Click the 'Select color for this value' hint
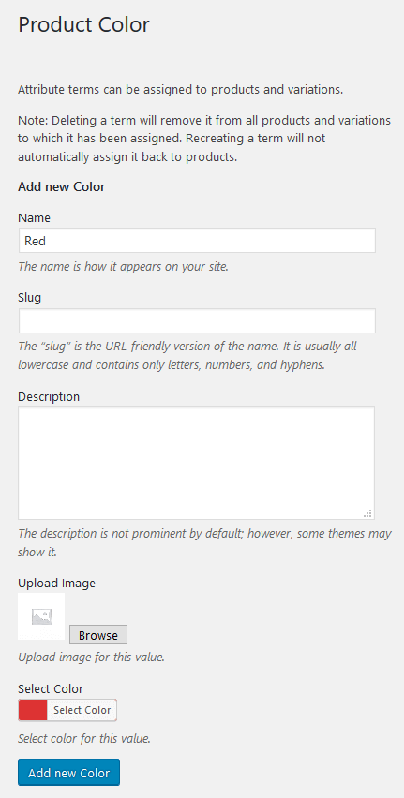This screenshot has width=404, height=798. coord(84,738)
